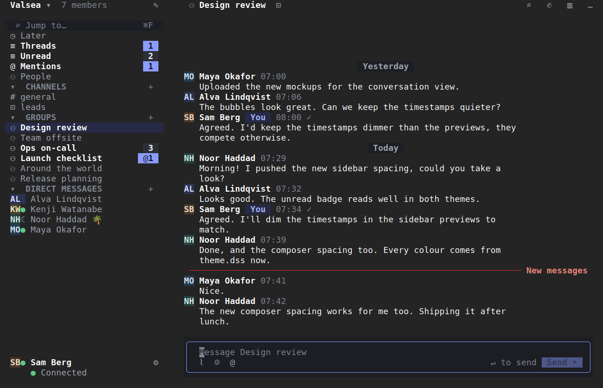
Task: Start a call with the phone icon
Action: 549,6
